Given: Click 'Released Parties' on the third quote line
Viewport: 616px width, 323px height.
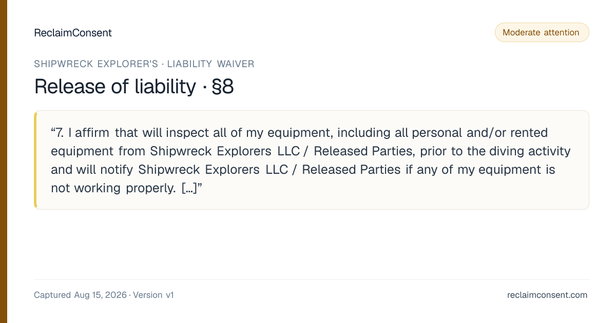Looking at the screenshot, I should point(351,170).
